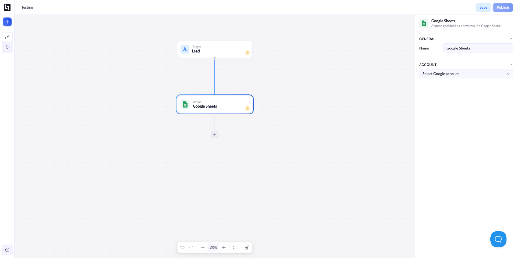The image size is (517, 258).
Task: Click the 'Append each lead' description text
Action: click(x=466, y=26)
